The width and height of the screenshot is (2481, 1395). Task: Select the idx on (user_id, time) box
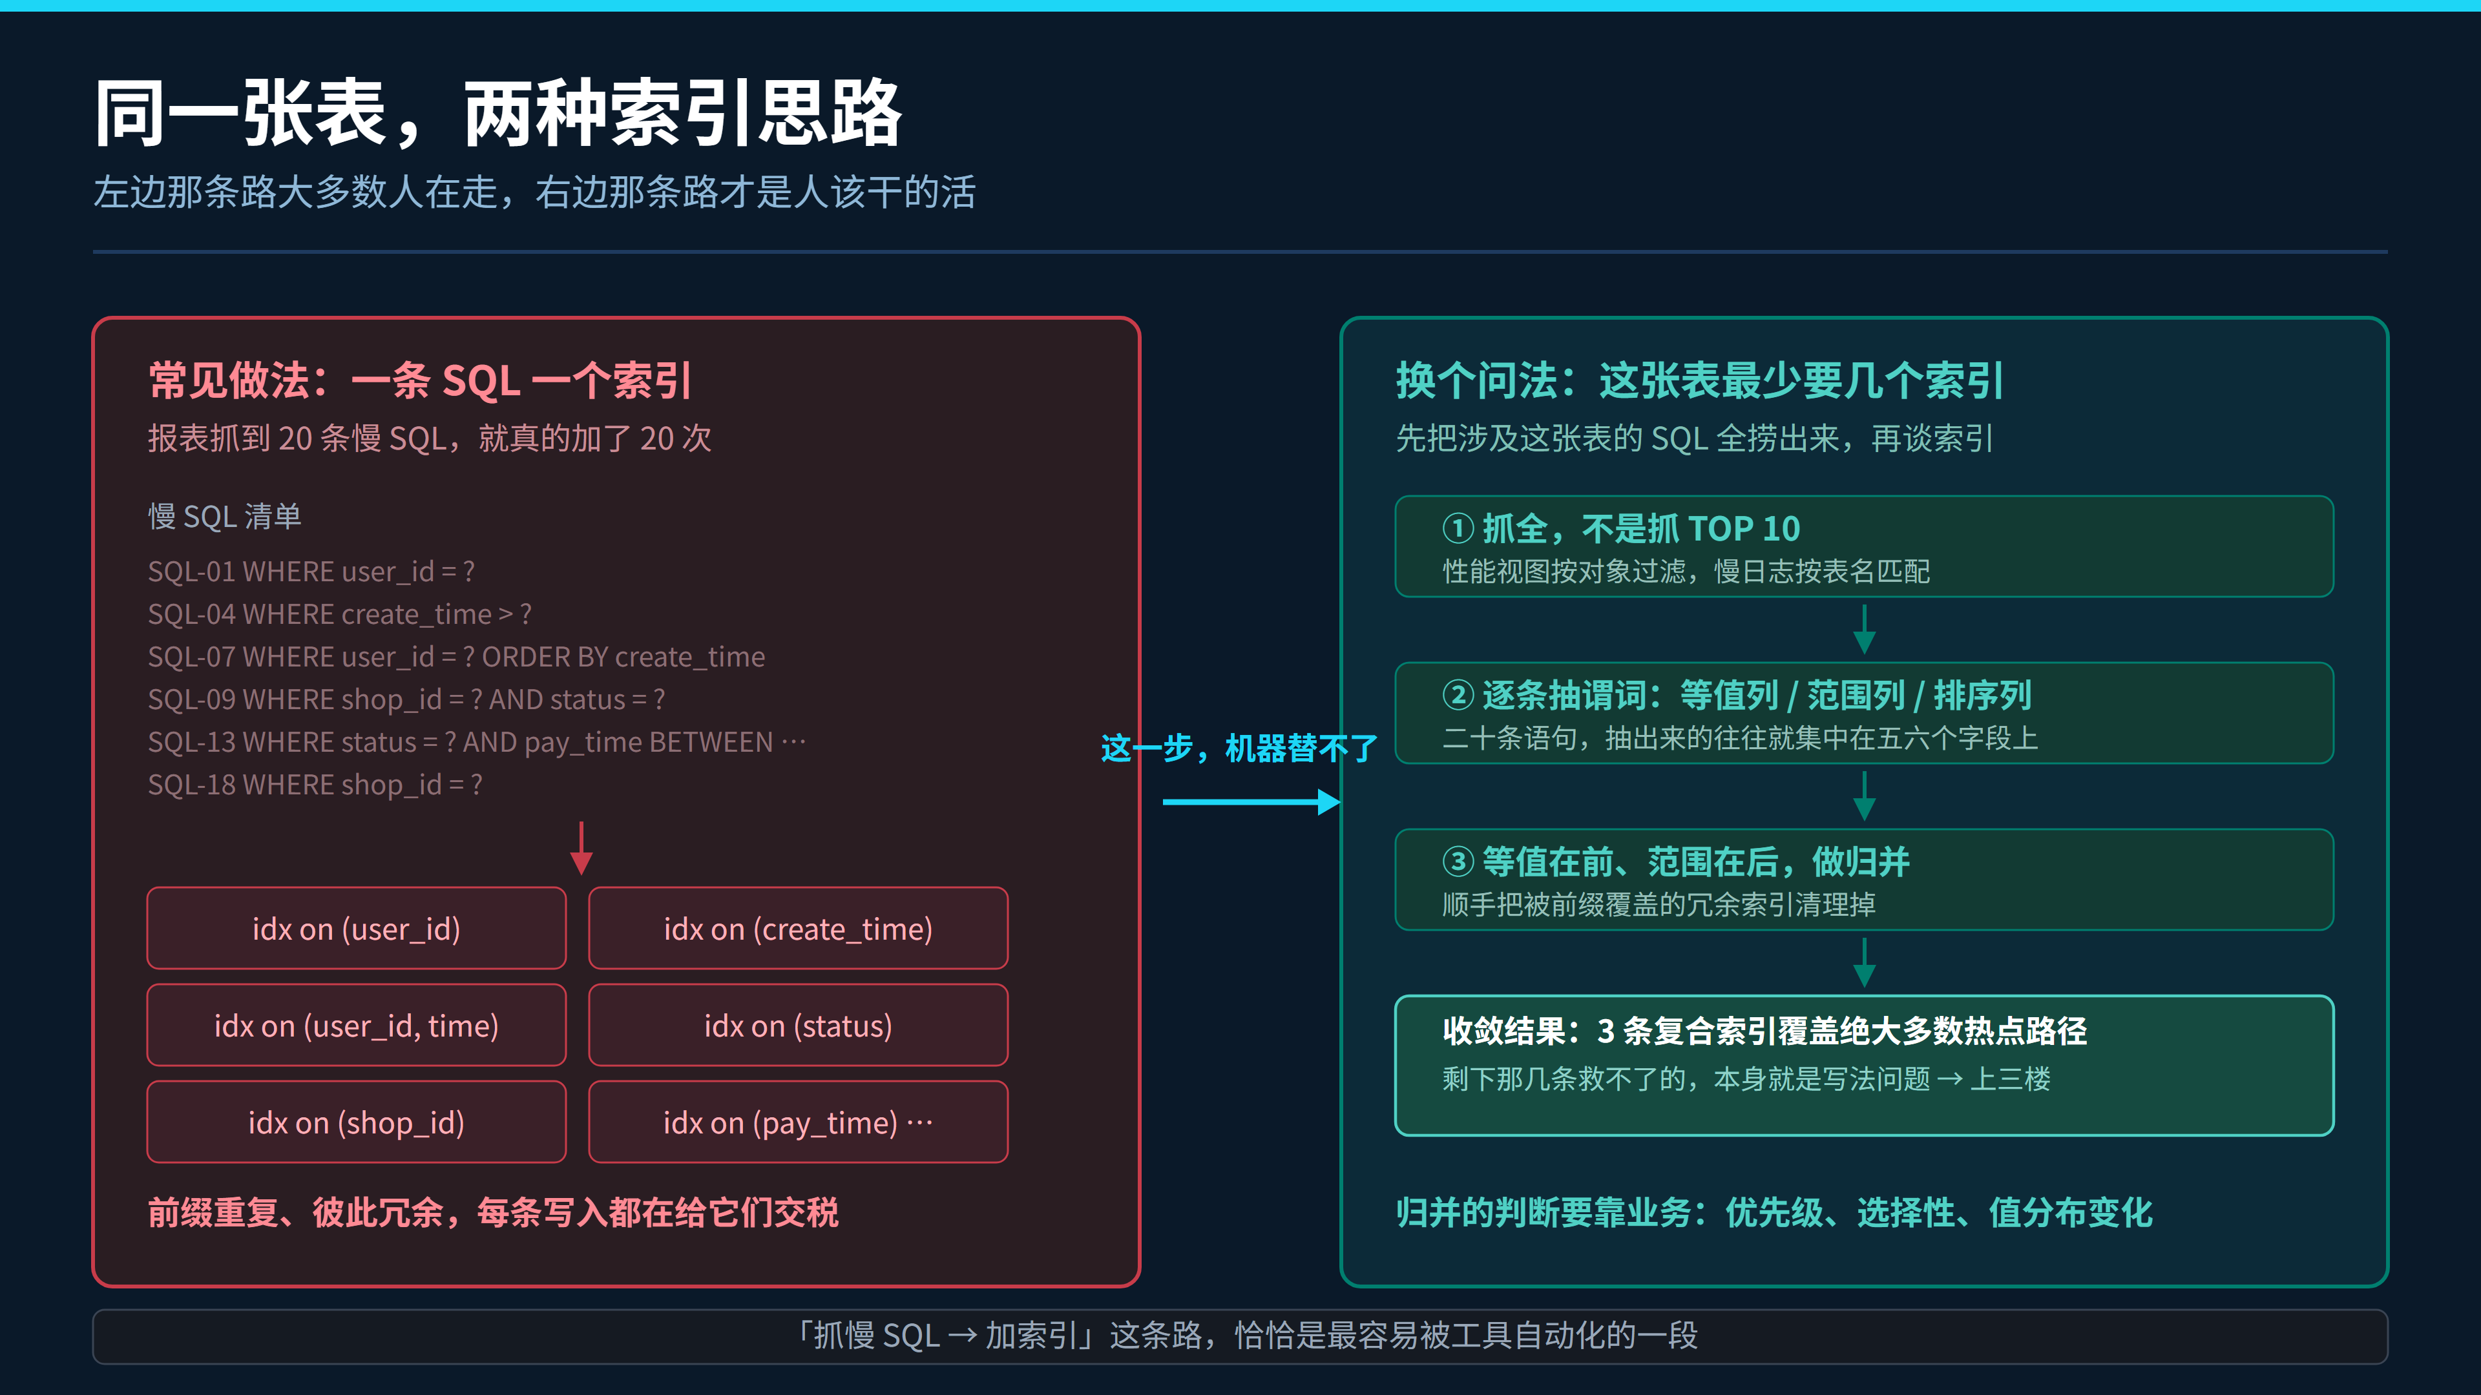coord(357,1026)
